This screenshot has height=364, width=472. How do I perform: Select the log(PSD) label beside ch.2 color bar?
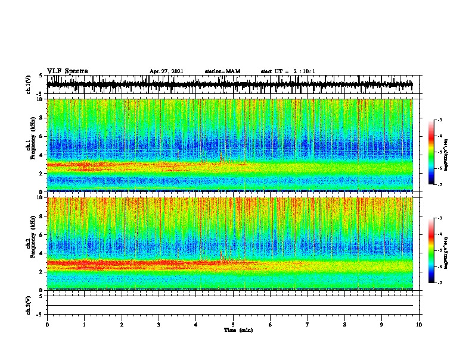tap(446, 253)
